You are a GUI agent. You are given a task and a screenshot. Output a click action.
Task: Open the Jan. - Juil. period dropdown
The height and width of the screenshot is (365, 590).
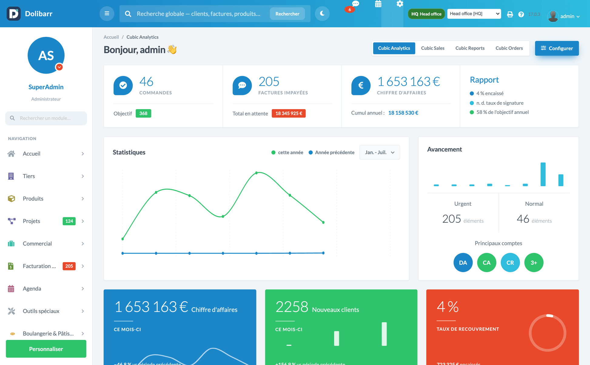pos(380,152)
